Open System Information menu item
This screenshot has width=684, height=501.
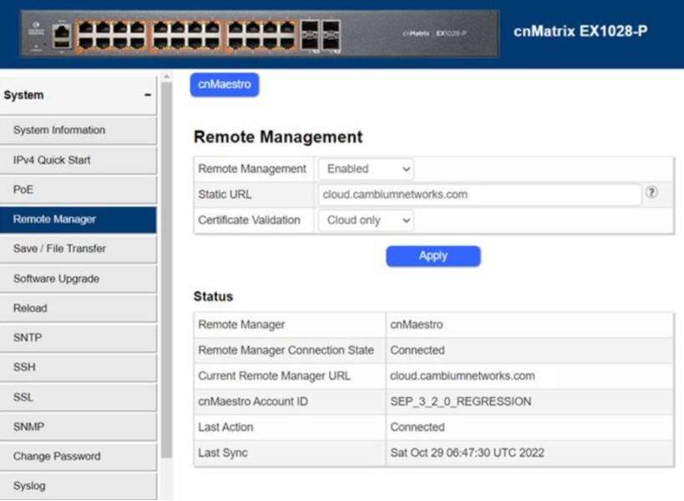coord(78,130)
